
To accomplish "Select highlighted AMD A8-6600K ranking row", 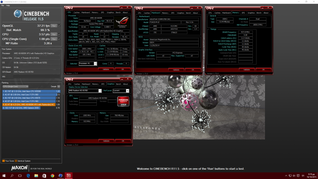I will [31, 104].
